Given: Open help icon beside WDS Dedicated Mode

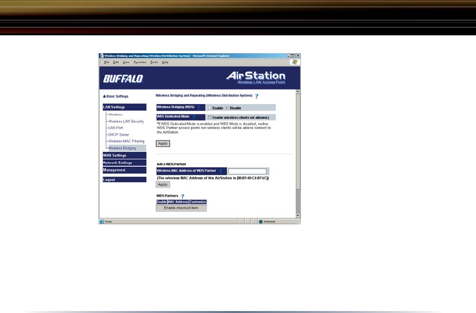Looking at the screenshot, I should (x=194, y=117).
